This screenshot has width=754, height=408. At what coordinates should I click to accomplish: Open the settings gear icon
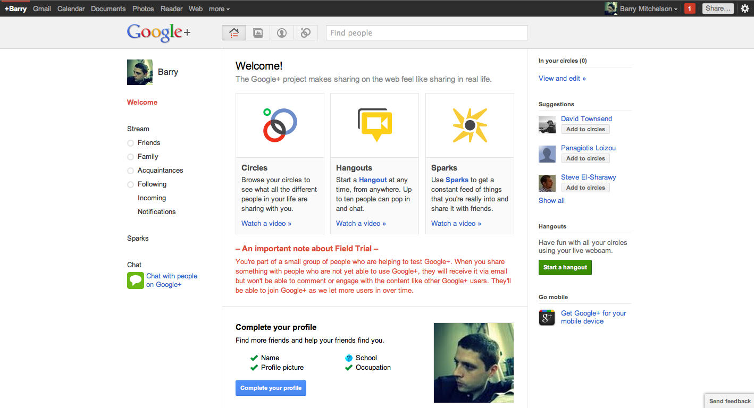tap(745, 8)
